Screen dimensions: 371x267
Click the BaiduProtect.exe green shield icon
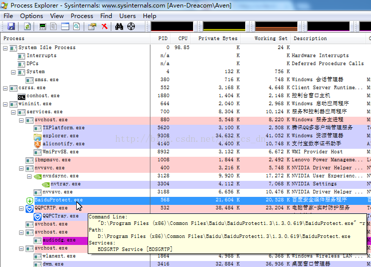coord(30,201)
